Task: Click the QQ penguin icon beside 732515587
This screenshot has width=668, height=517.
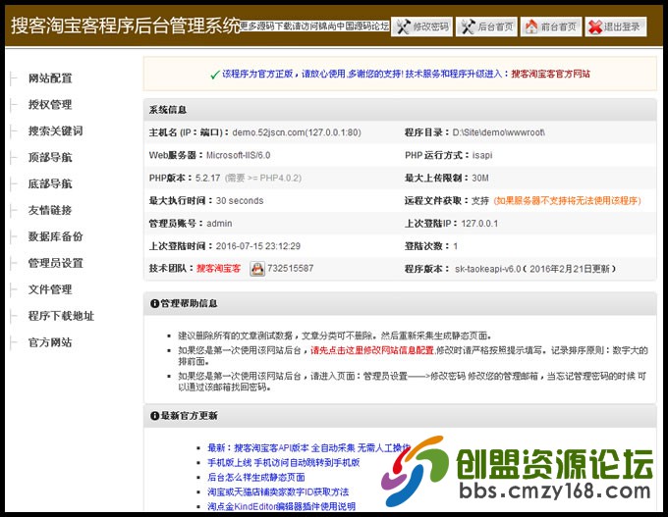Action: point(257,269)
